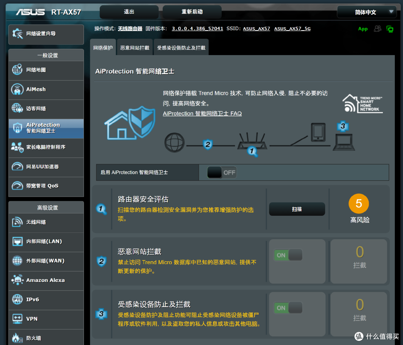Click RT-AX57 model name text
The height and width of the screenshot is (345, 403).
coord(66,12)
